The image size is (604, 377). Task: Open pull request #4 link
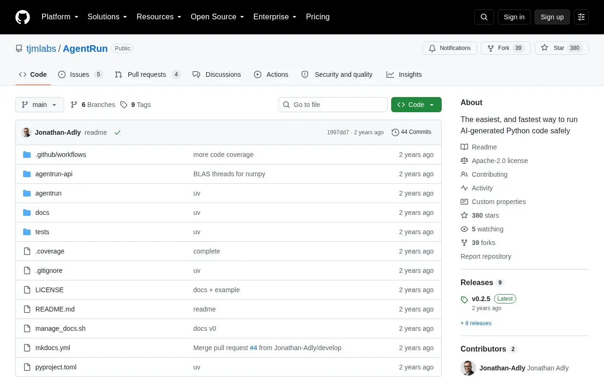click(x=253, y=348)
